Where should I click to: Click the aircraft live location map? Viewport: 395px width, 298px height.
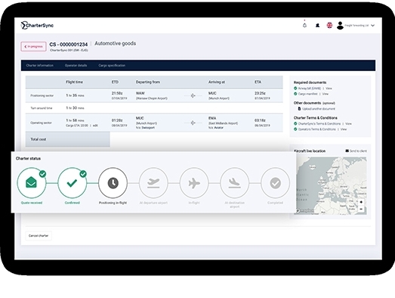331,186
